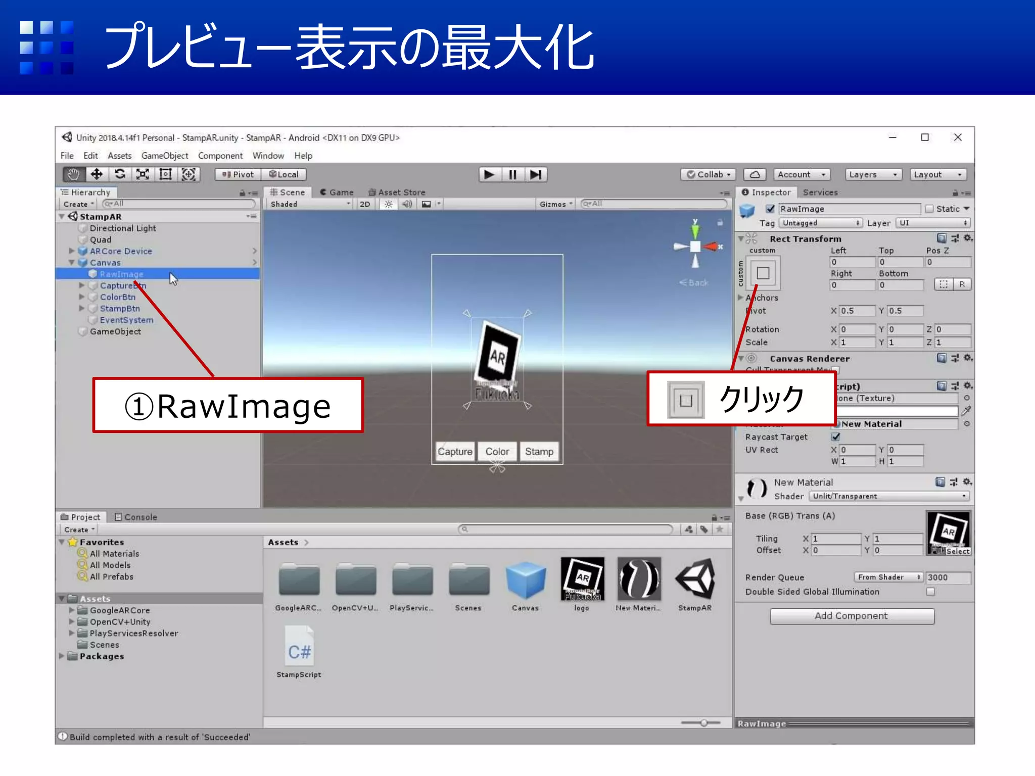Screen dimensions: 1035x776
Task: Click Search by Type icon in Project
Action: point(688,529)
